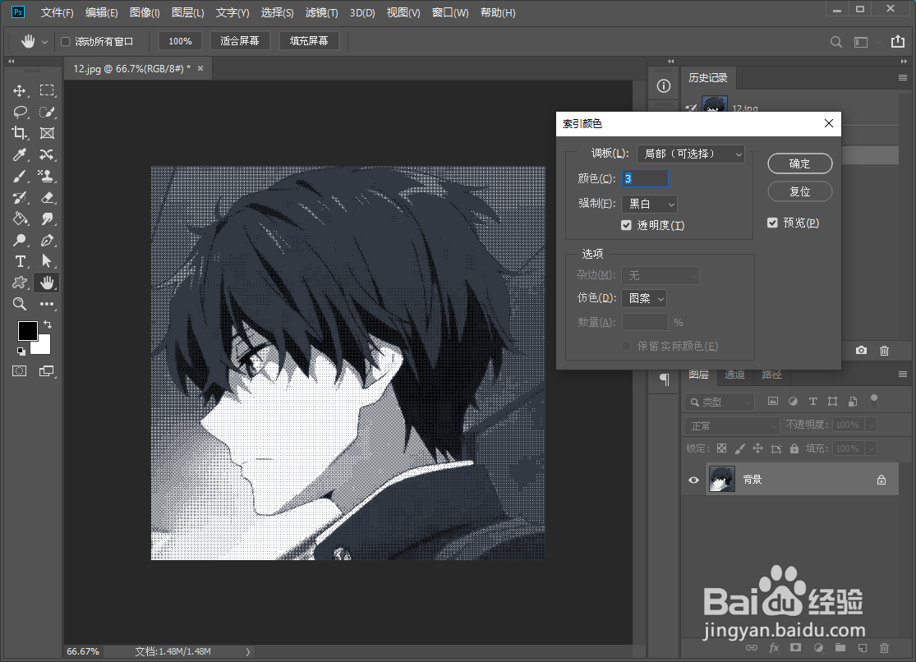This screenshot has height=662, width=916.
Task: Close the 12.jpg document tab
Action: pos(200,68)
